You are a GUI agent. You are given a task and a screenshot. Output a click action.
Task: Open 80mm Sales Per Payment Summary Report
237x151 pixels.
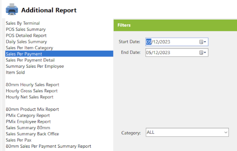pyautogui.click(x=48, y=146)
